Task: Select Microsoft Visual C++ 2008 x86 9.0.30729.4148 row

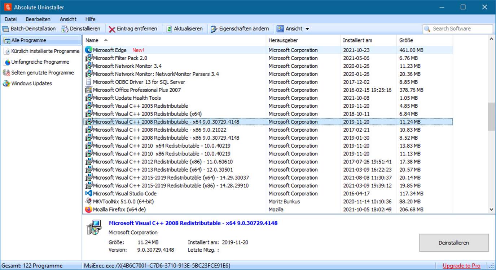Action: pyautogui.click(x=268, y=138)
